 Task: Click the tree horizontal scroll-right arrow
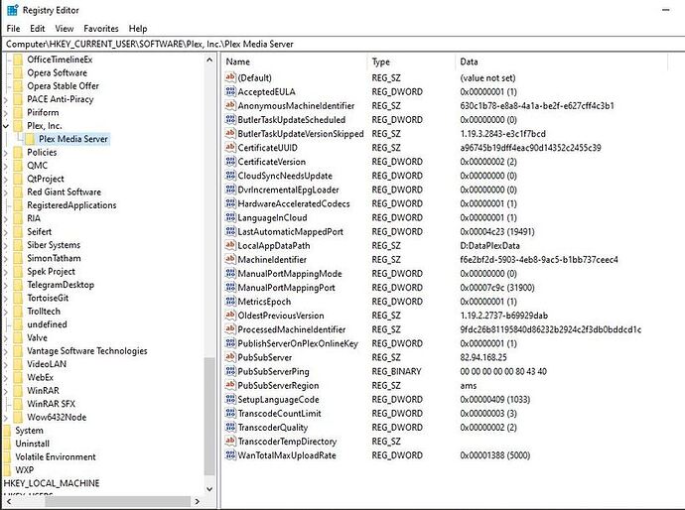coord(197,502)
